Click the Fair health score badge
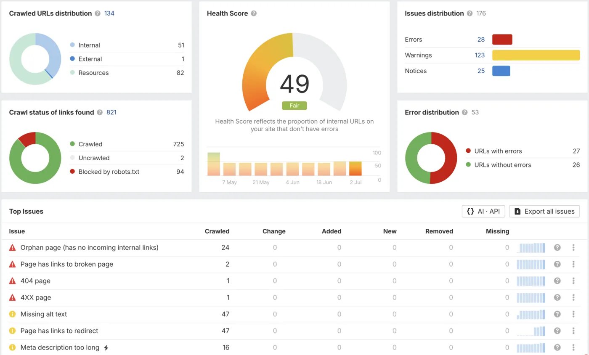The width and height of the screenshot is (589, 355). pos(294,106)
